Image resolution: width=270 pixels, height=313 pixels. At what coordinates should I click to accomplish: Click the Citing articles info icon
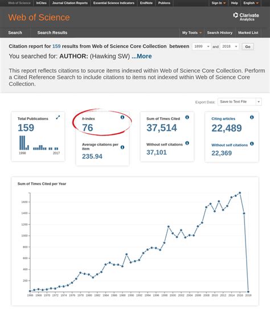click(252, 117)
